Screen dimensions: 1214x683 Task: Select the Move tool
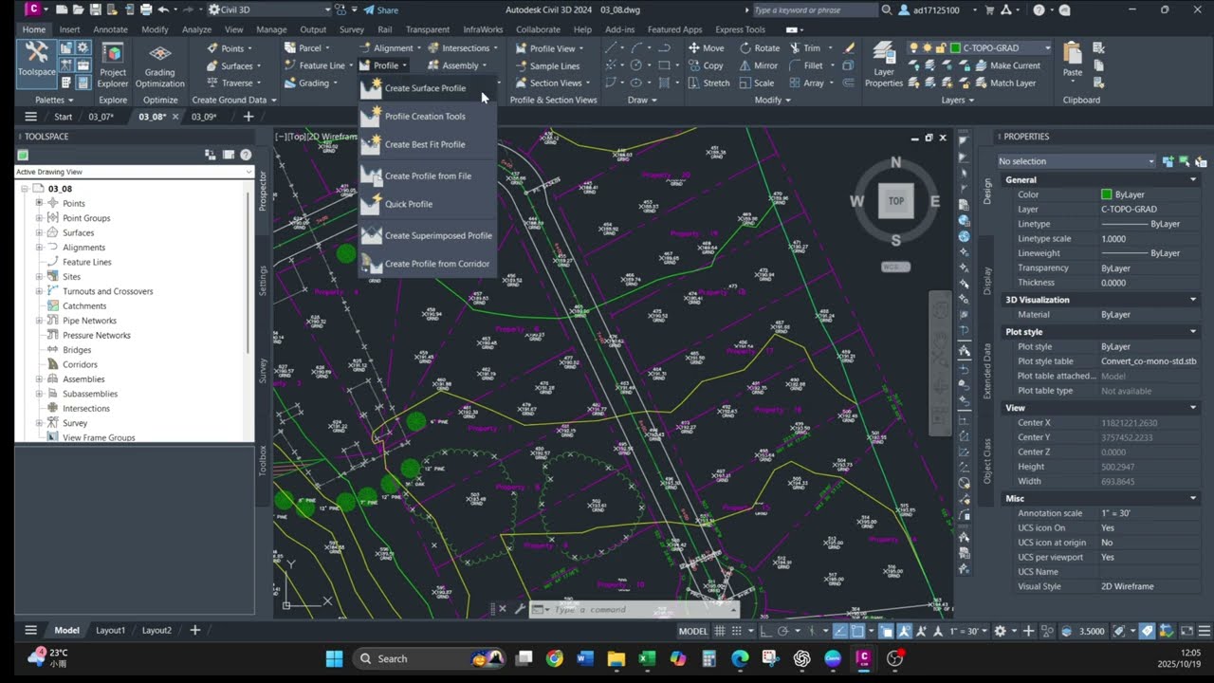click(706, 48)
